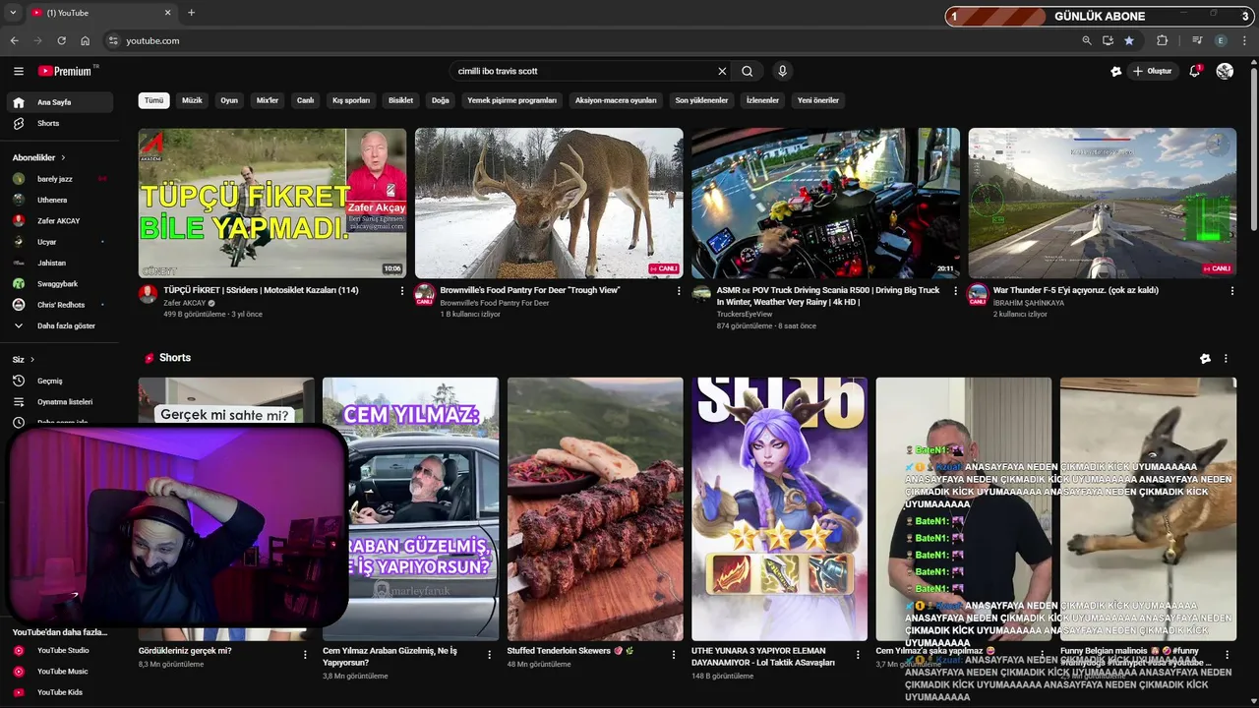Expand the Siz section chevron
This screenshot has width=1259, height=708.
point(31,360)
